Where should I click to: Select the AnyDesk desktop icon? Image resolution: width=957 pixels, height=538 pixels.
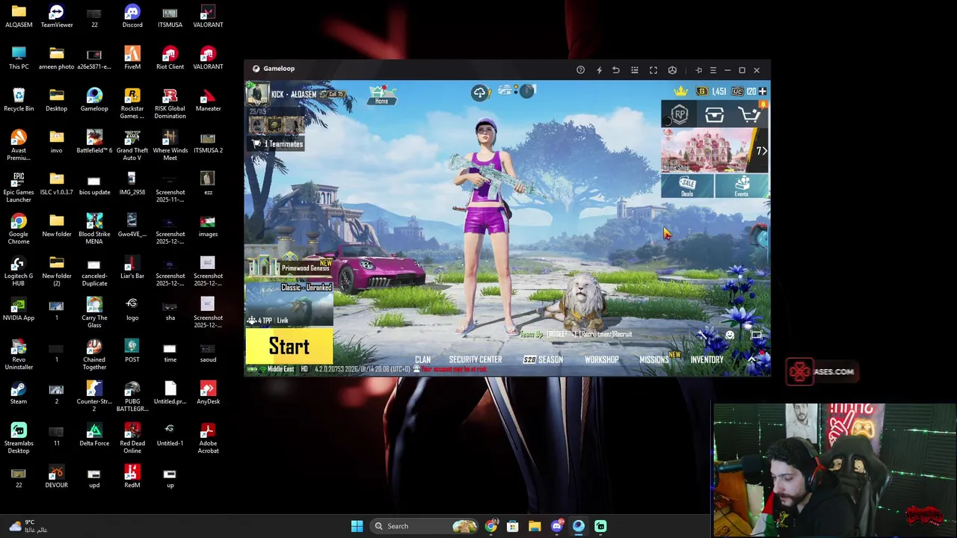click(x=208, y=393)
